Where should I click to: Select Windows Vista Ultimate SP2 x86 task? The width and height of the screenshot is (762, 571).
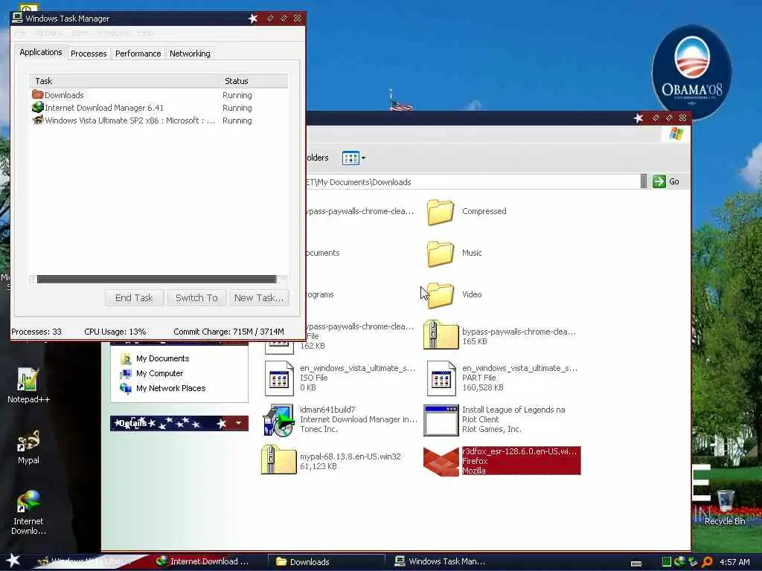tap(159, 120)
